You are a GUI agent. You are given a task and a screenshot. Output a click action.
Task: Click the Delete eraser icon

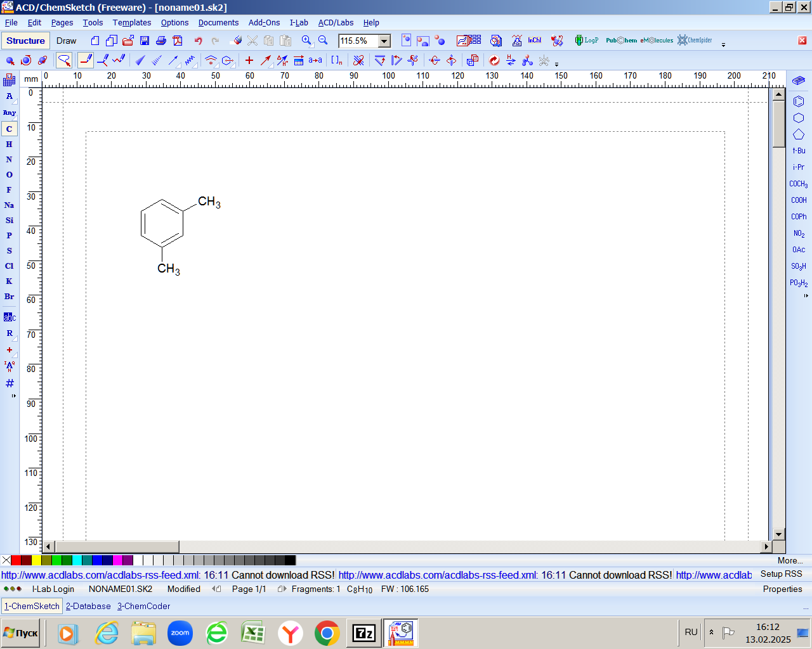[237, 41]
